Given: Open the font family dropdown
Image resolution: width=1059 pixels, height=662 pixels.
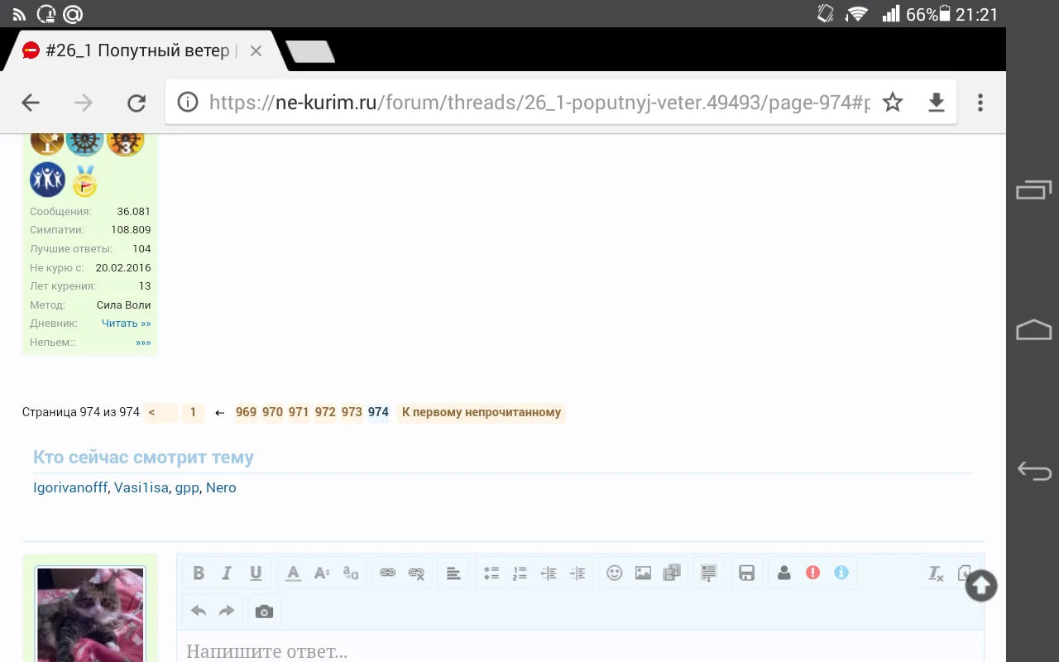Looking at the screenshot, I should (x=351, y=573).
